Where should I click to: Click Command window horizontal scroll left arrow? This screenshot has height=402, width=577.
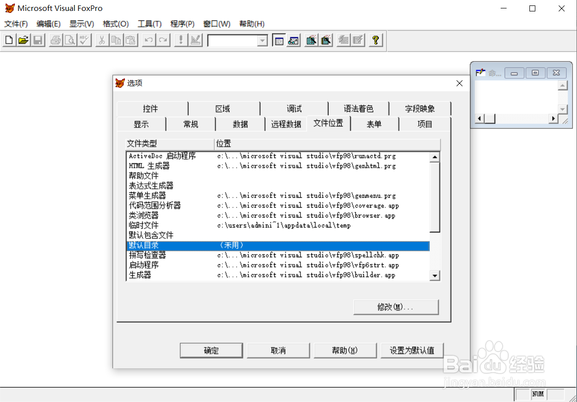(479, 118)
